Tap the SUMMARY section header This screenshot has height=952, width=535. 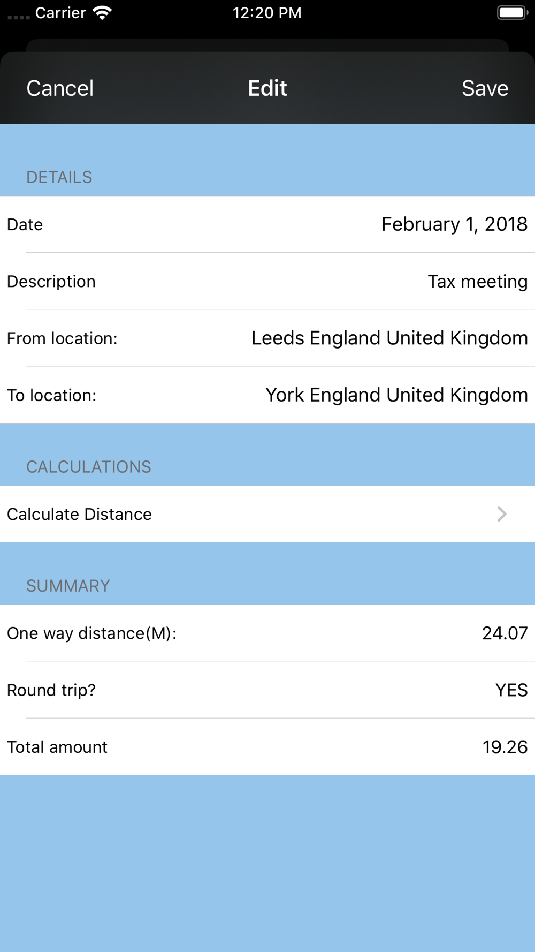click(68, 586)
